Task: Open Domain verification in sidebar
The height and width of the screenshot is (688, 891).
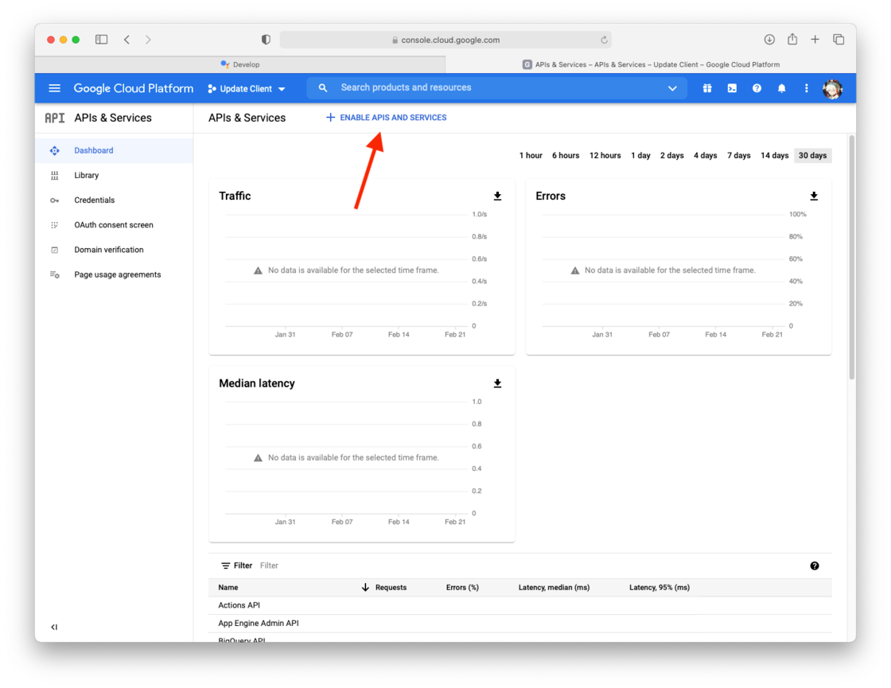Action: pos(115,250)
